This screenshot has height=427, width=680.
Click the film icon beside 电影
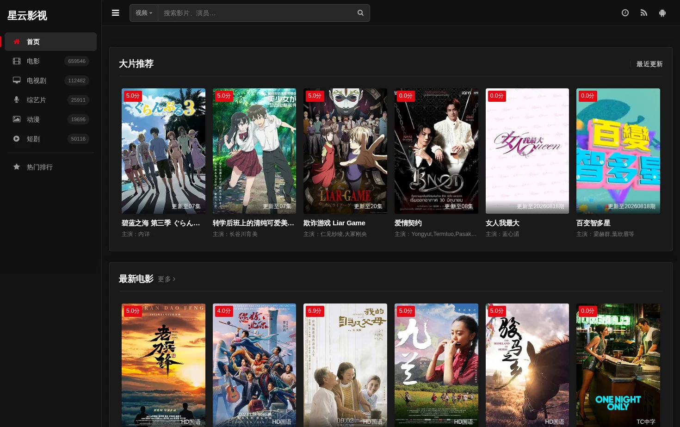tap(17, 61)
